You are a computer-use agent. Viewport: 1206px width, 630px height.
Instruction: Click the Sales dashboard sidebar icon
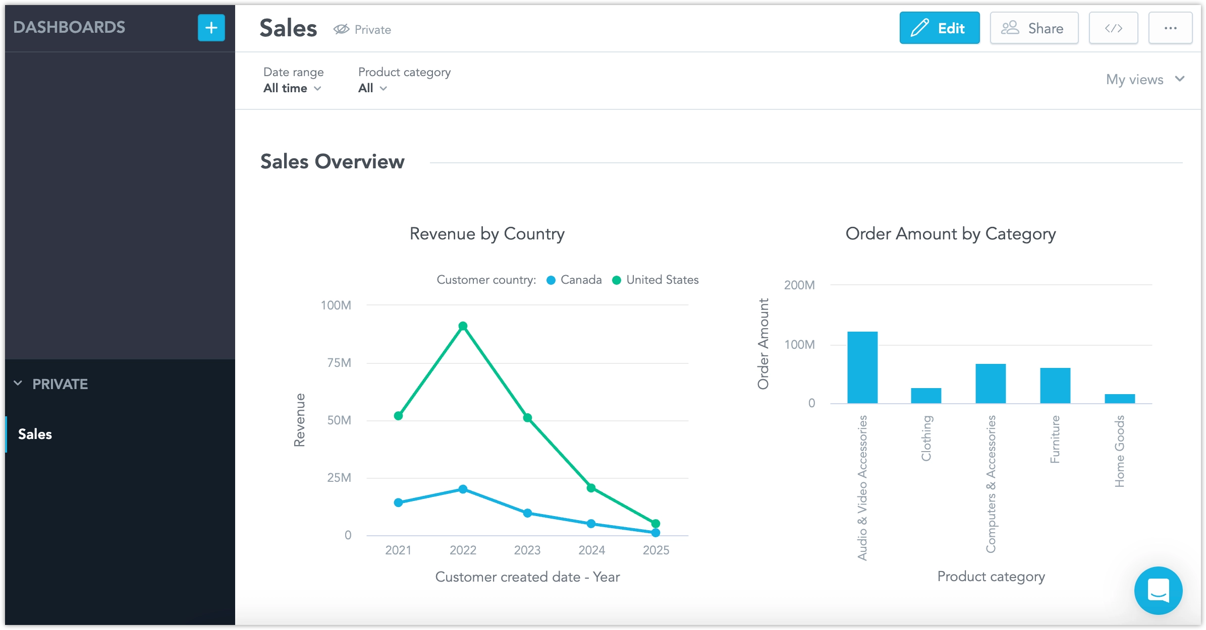34,434
